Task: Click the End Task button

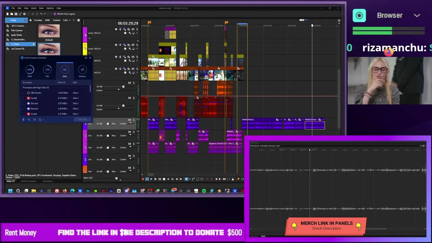Action: pyautogui.click(x=82, y=119)
